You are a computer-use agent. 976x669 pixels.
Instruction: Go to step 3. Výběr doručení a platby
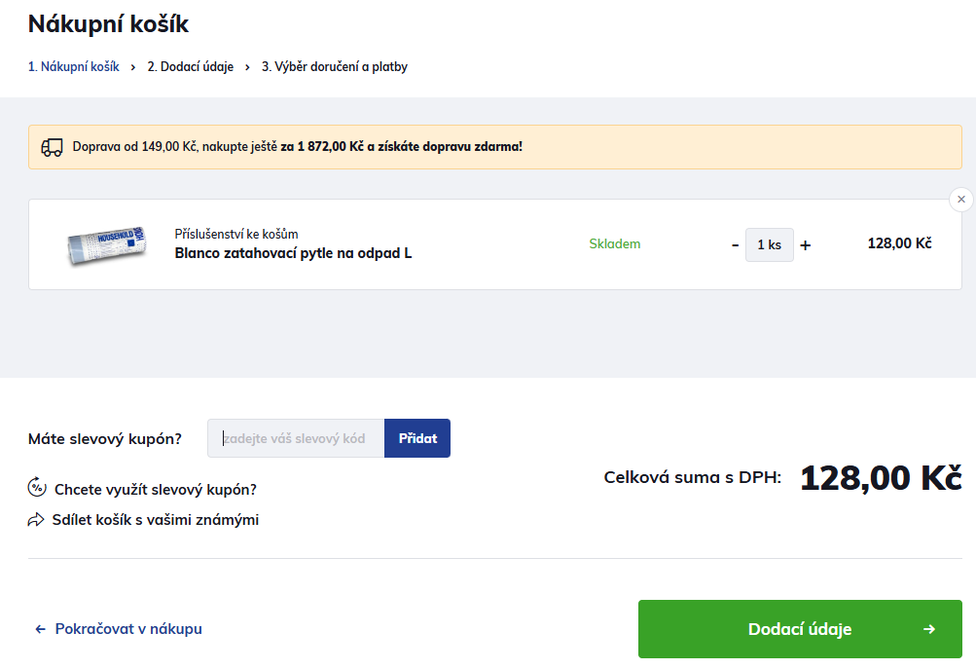[335, 67]
